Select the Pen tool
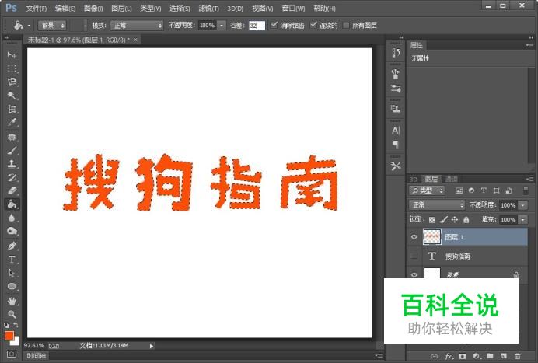The image size is (538, 363). (x=12, y=246)
